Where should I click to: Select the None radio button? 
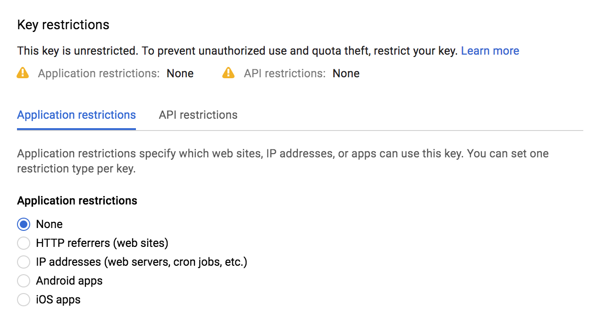coord(24,224)
